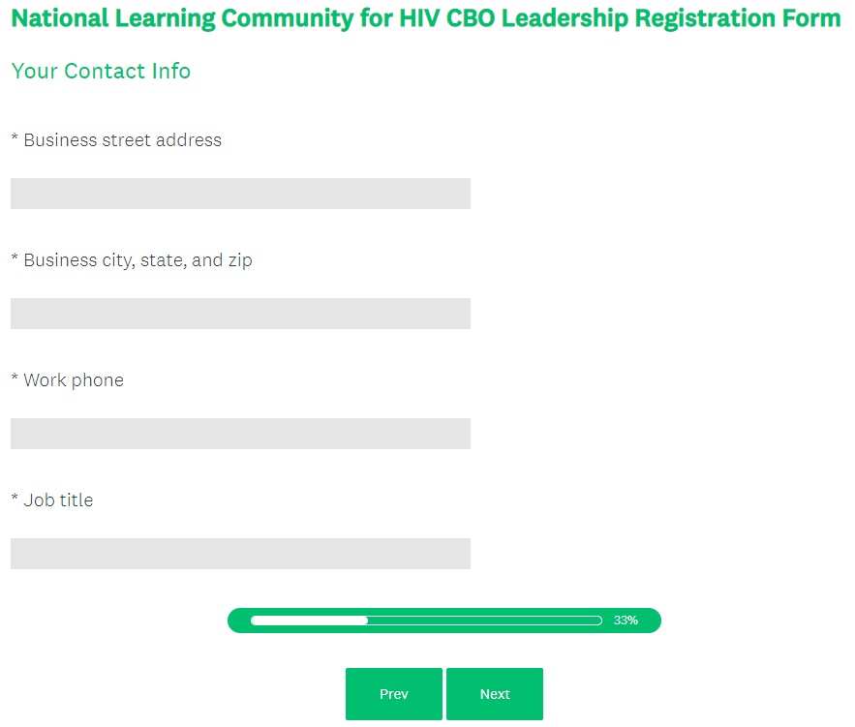855x727 pixels.
Task: Click the "Business city, state, and zip" label
Action: click(137, 260)
